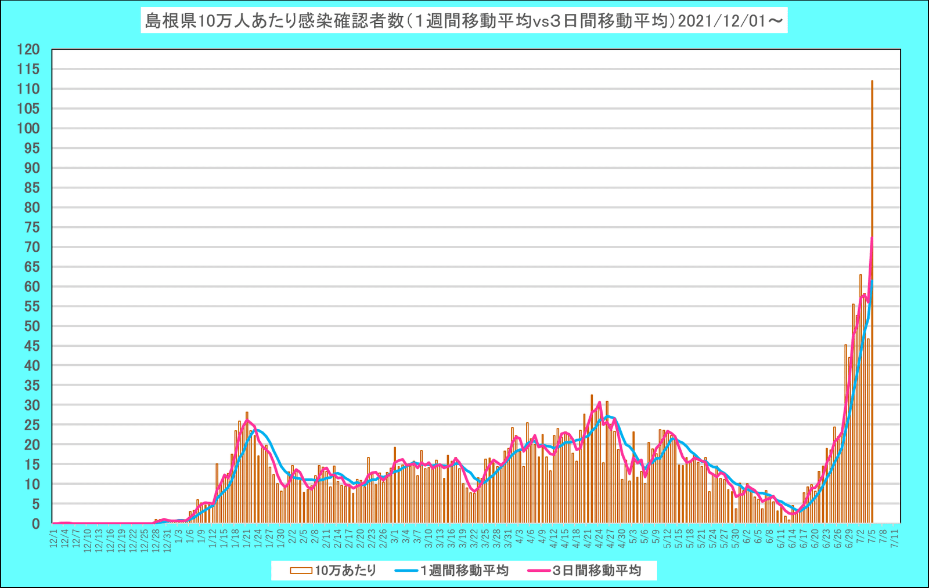Click the y-axis label 100
This screenshot has width=929, height=588.
(28, 128)
